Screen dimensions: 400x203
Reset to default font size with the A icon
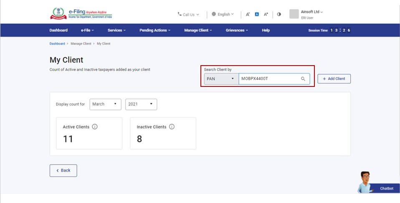257,14
